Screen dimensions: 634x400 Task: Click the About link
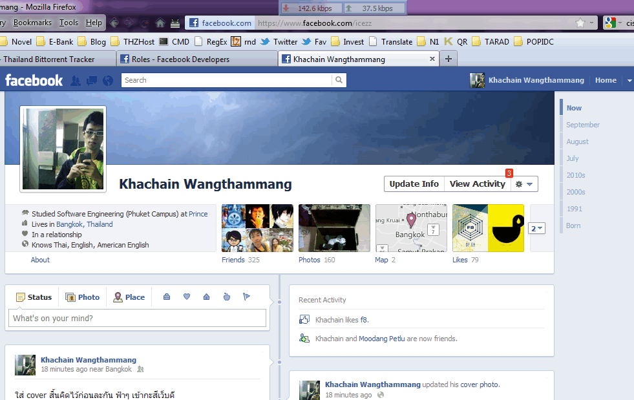coord(41,260)
